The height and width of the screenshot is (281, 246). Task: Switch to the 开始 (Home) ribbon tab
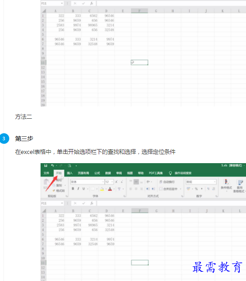(59, 173)
